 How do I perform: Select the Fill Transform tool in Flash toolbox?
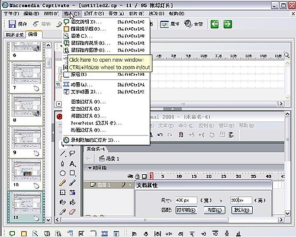tap(72, 193)
